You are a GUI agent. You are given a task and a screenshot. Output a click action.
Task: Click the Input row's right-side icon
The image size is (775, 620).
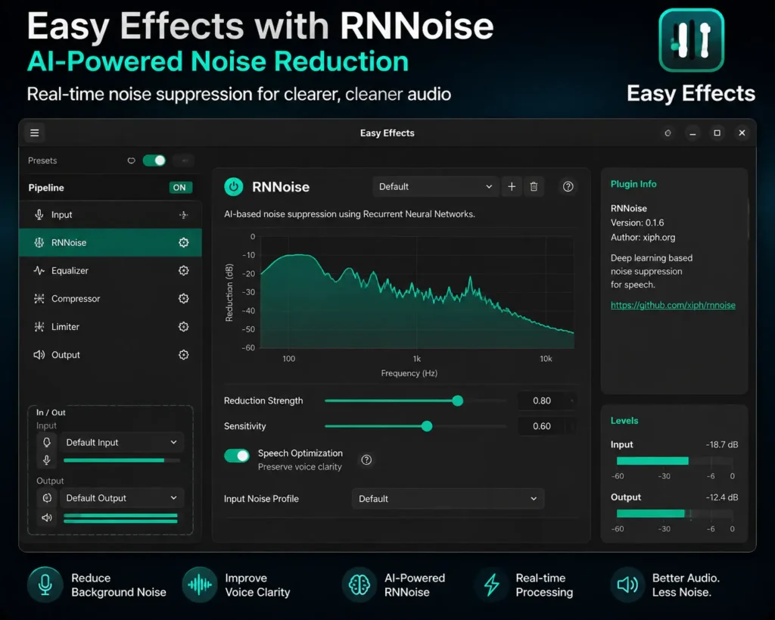tap(183, 214)
